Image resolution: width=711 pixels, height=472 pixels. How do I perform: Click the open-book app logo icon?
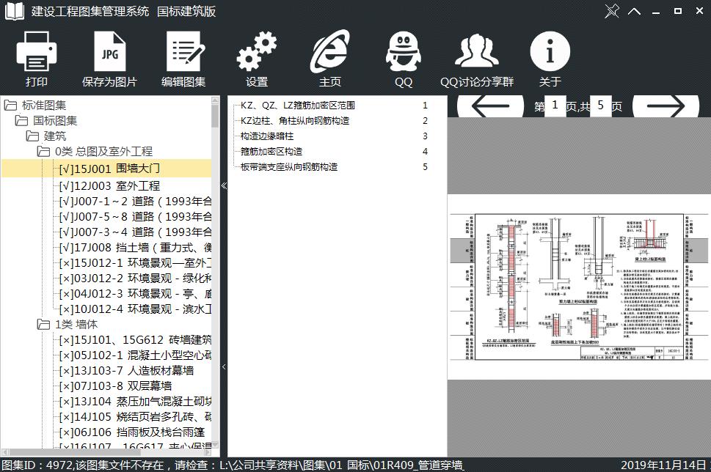pos(15,11)
